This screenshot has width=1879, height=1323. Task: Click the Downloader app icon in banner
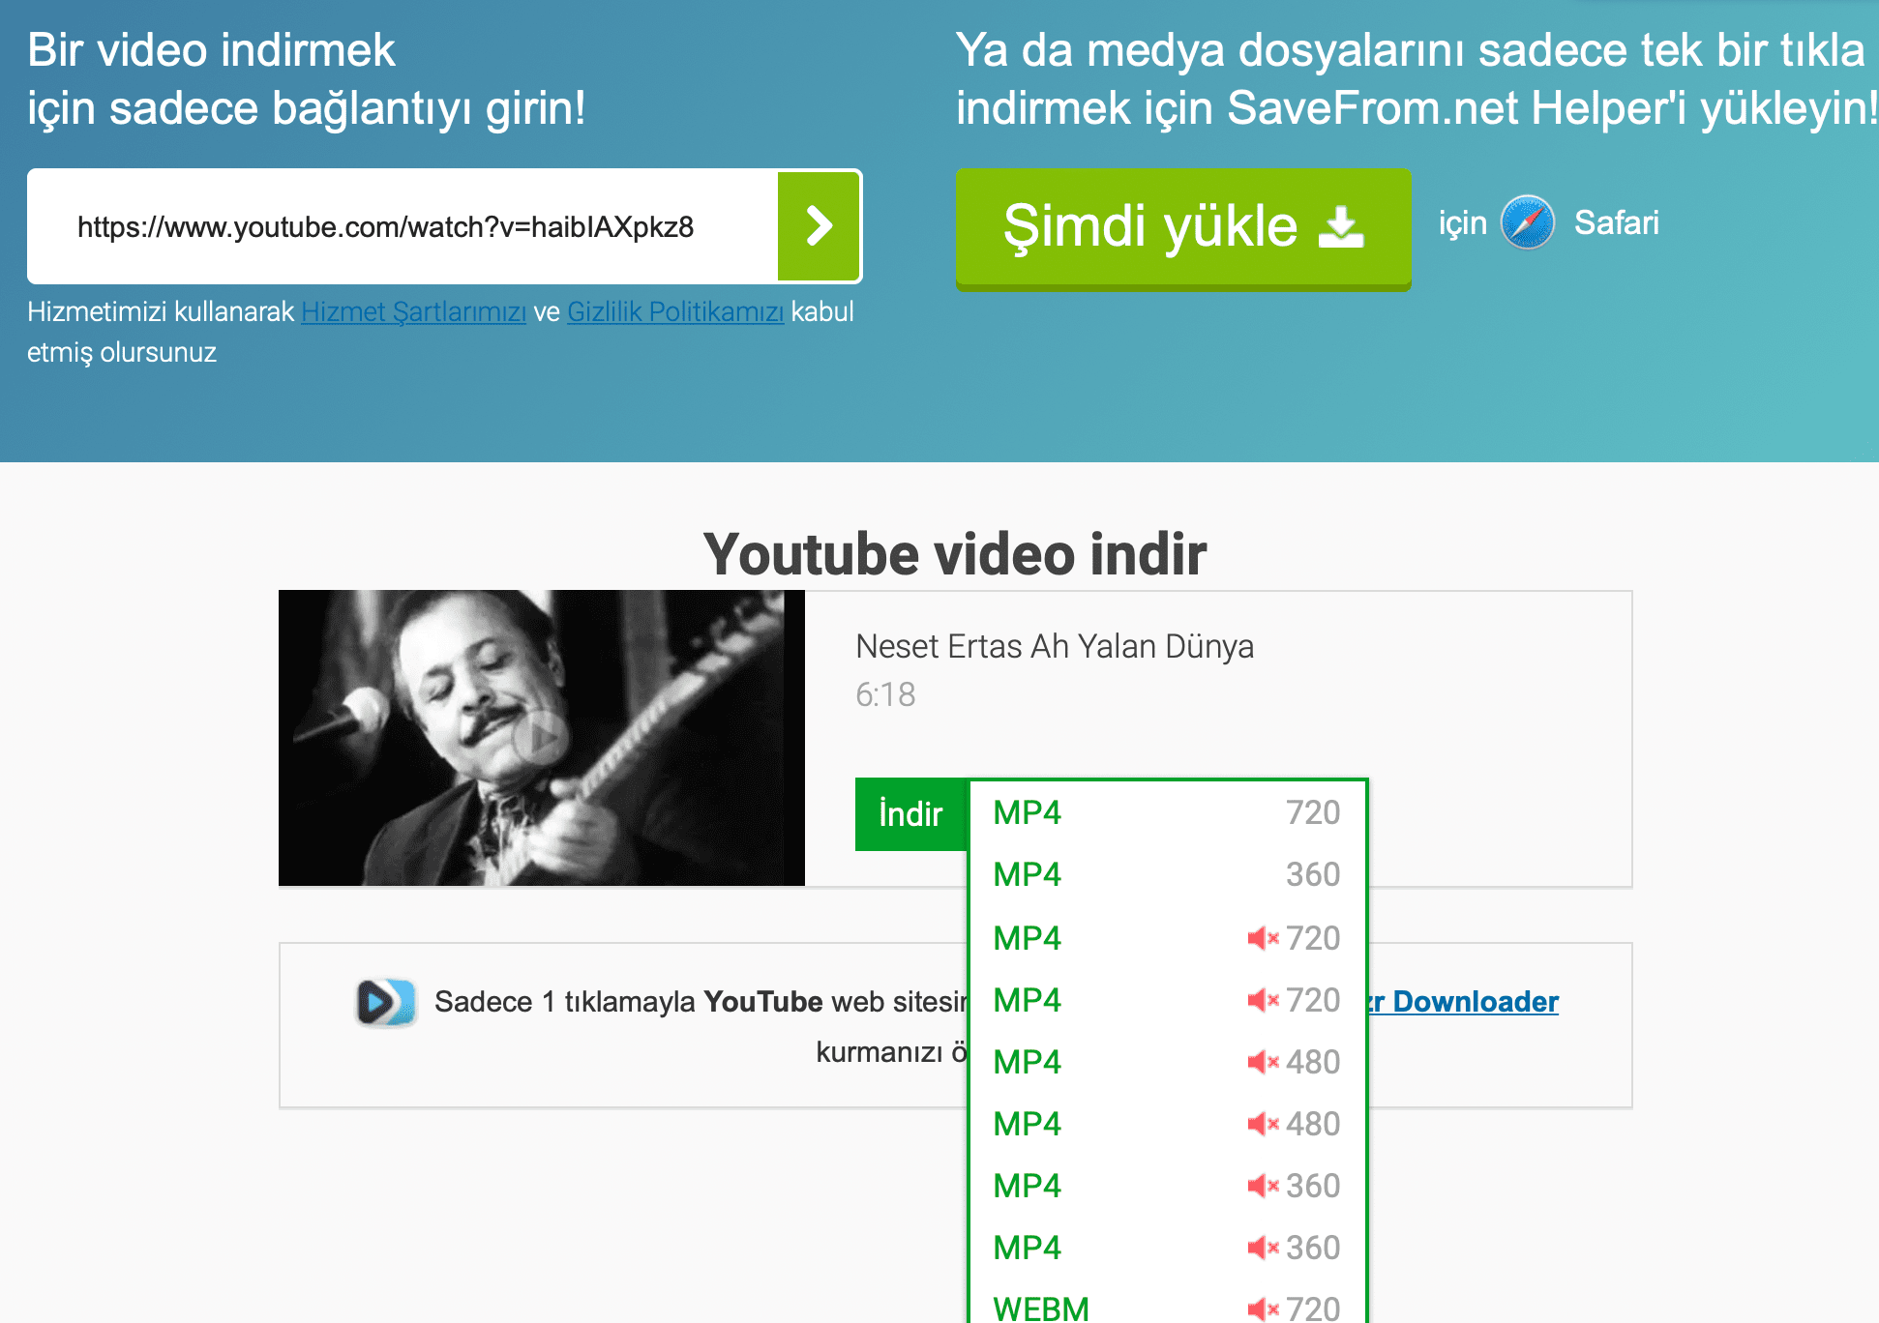386,1002
